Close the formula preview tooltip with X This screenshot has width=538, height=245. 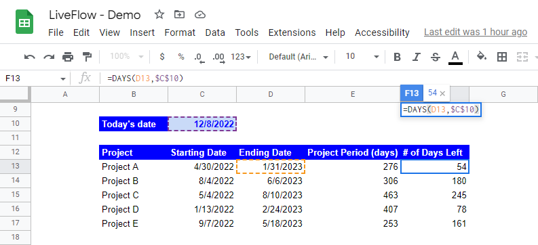[442, 93]
